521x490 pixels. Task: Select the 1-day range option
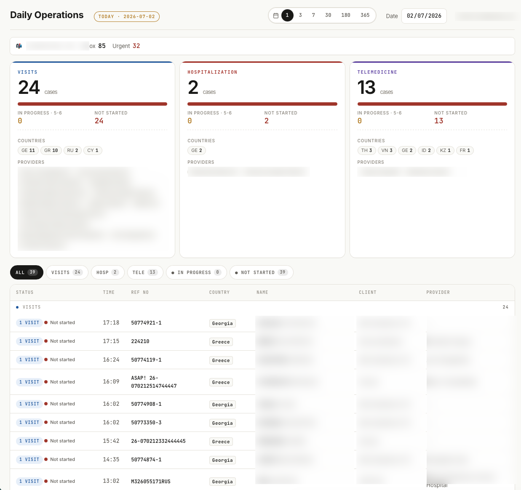tap(287, 15)
